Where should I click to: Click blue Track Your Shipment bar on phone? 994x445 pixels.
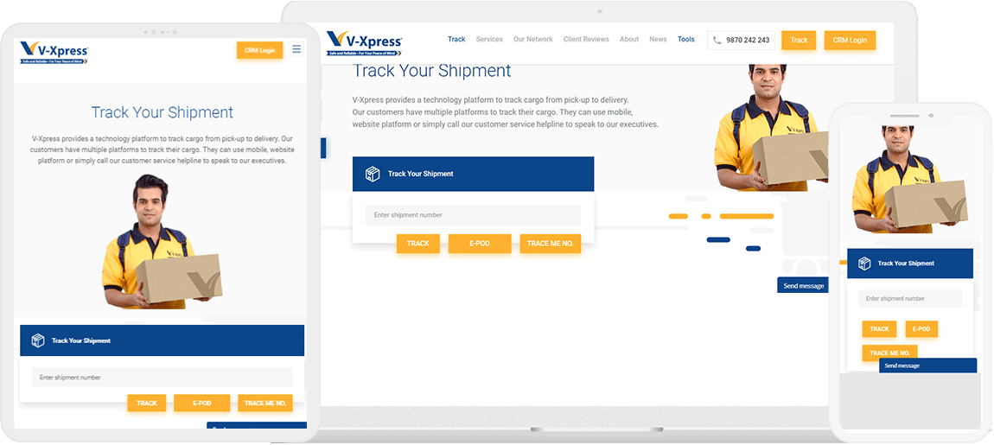pyautogui.click(x=909, y=263)
